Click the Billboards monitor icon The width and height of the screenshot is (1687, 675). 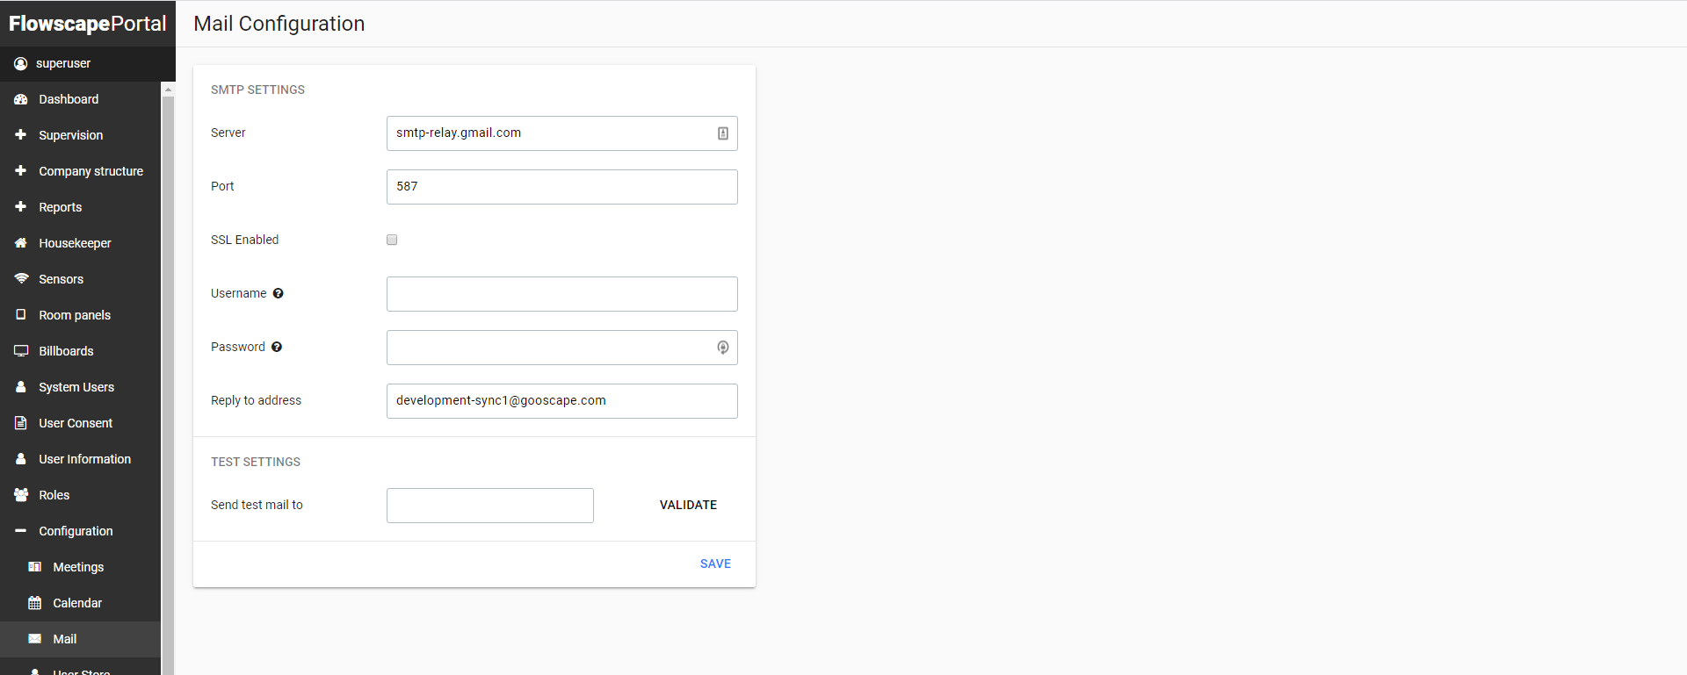pyautogui.click(x=21, y=350)
